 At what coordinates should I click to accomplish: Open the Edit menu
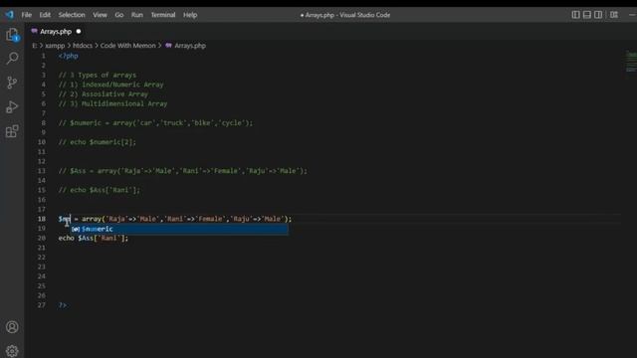pos(45,15)
